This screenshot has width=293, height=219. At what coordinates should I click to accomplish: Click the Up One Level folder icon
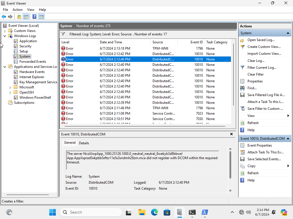point(19,17)
